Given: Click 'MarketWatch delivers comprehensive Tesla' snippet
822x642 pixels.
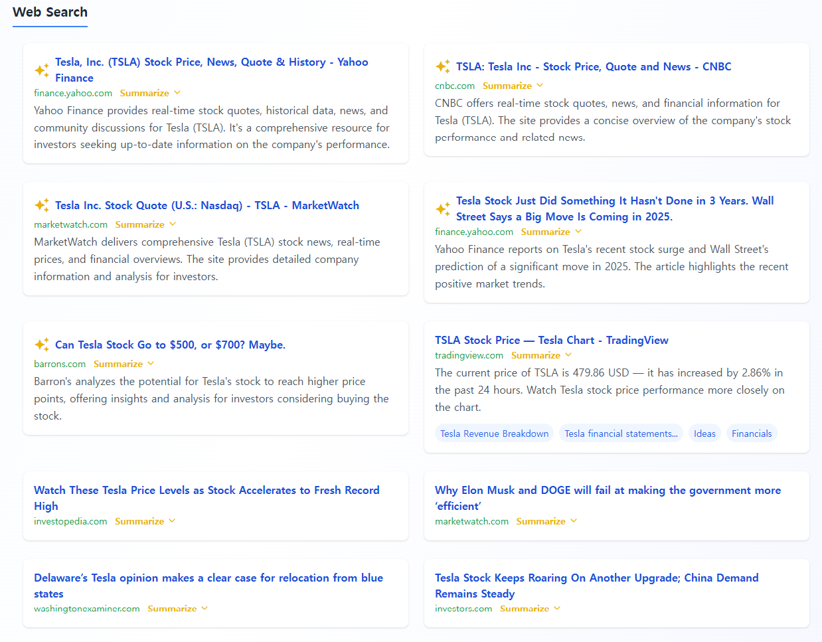Looking at the screenshot, I should point(207,259).
